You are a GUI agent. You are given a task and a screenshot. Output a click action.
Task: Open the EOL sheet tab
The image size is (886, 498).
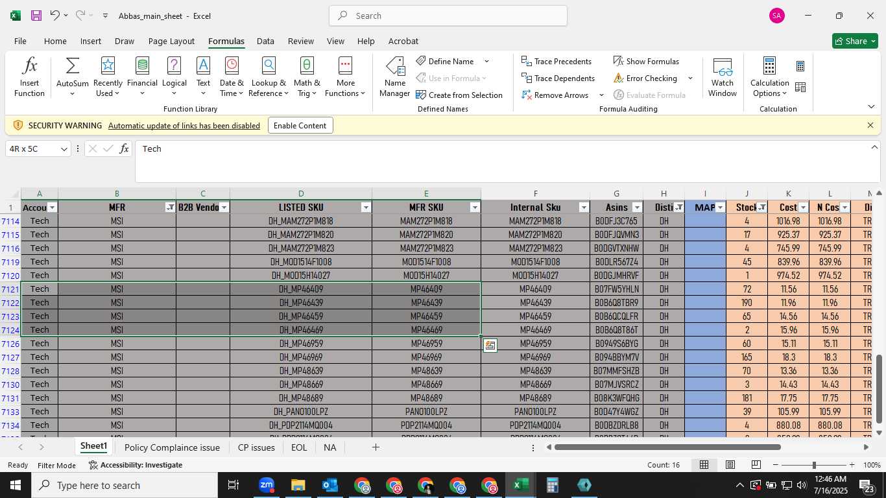pos(299,447)
